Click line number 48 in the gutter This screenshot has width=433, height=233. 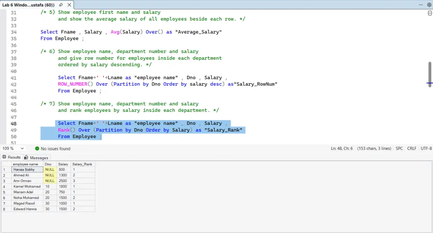click(13, 124)
